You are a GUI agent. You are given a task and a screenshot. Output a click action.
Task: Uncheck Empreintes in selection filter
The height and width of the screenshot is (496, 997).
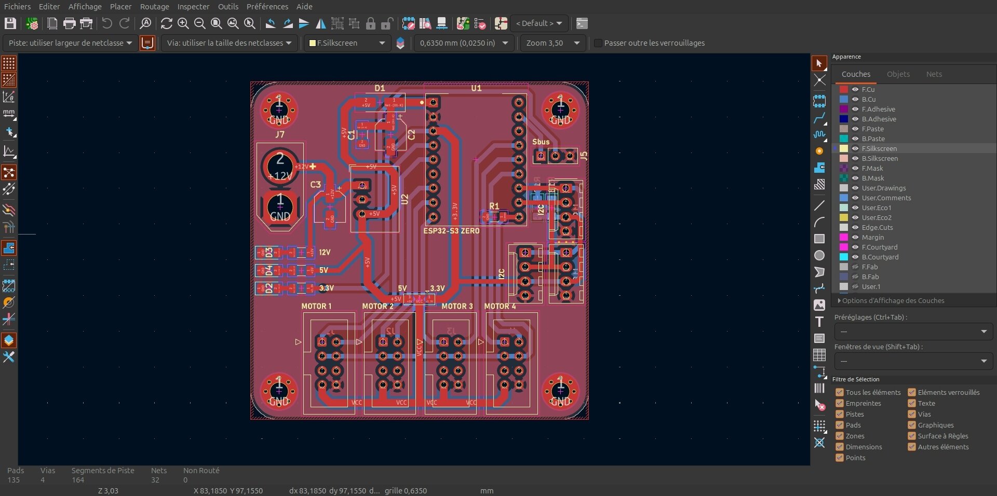840,403
